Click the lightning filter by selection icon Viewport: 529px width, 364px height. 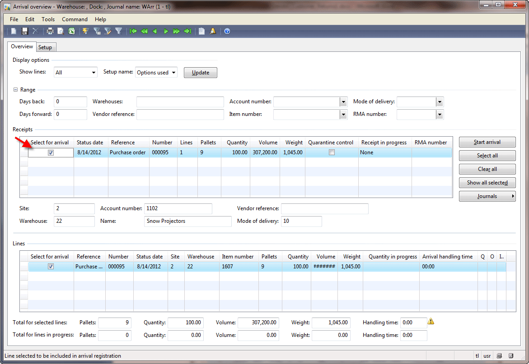[86, 31]
